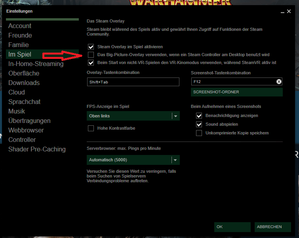Toggle Sound abspielen checkbox
Screen dimensions: 299x238
[x=199, y=124]
